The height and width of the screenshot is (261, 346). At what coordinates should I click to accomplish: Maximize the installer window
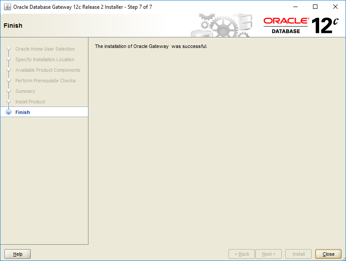point(315,7)
